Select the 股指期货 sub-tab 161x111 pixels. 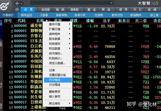[x=136, y=15]
